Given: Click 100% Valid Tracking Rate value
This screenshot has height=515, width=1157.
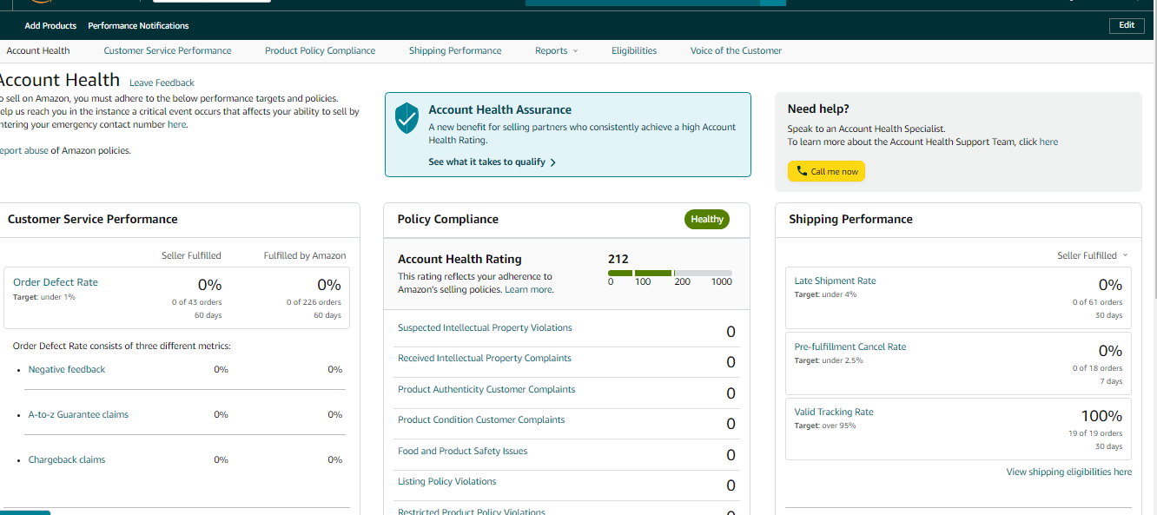Looking at the screenshot, I should click(x=1101, y=416).
